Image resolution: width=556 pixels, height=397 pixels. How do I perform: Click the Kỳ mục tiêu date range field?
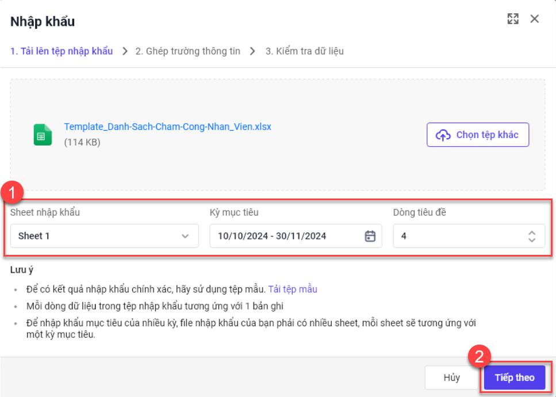(296, 236)
